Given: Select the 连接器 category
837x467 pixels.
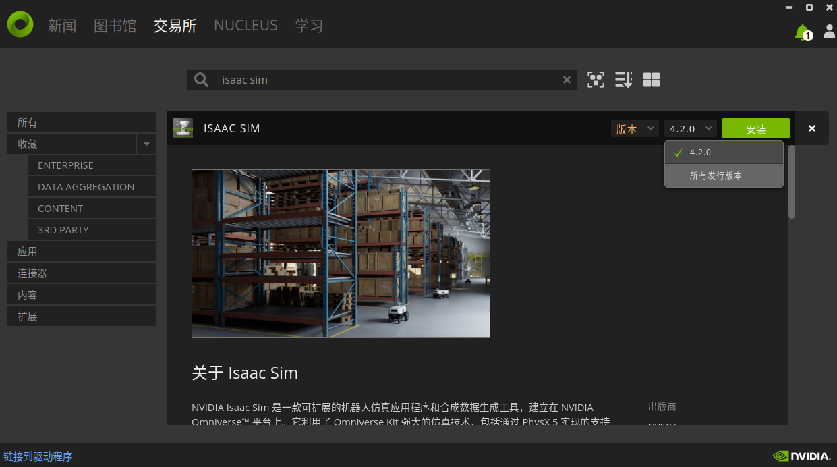Looking at the screenshot, I should [x=82, y=273].
